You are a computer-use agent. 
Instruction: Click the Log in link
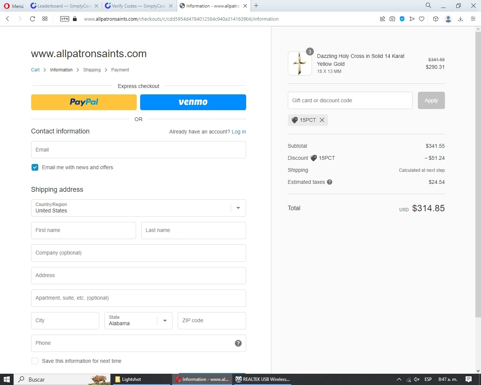point(239,132)
